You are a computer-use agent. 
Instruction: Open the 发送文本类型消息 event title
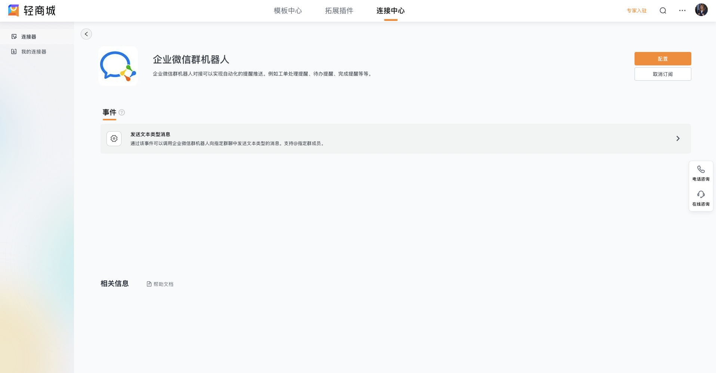pos(150,134)
